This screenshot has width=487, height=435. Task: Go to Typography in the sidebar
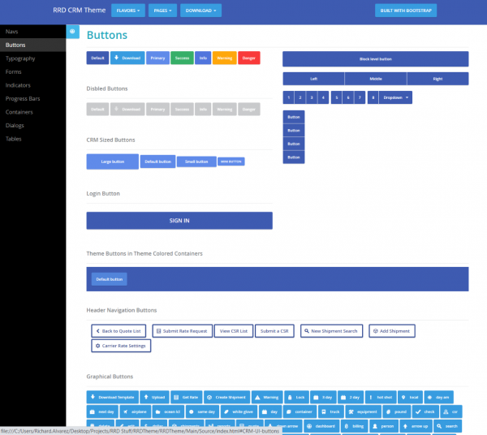[x=20, y=58]
